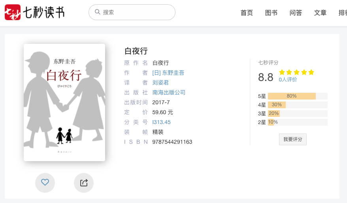Click the 4星 30% rating bar
The height and width of the screenshot is (203, 347).
[x=298, y=105]
